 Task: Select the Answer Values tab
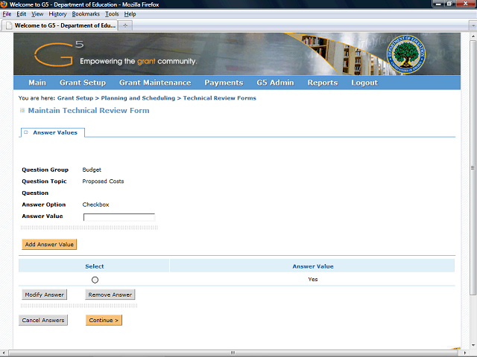pos(53,132)
